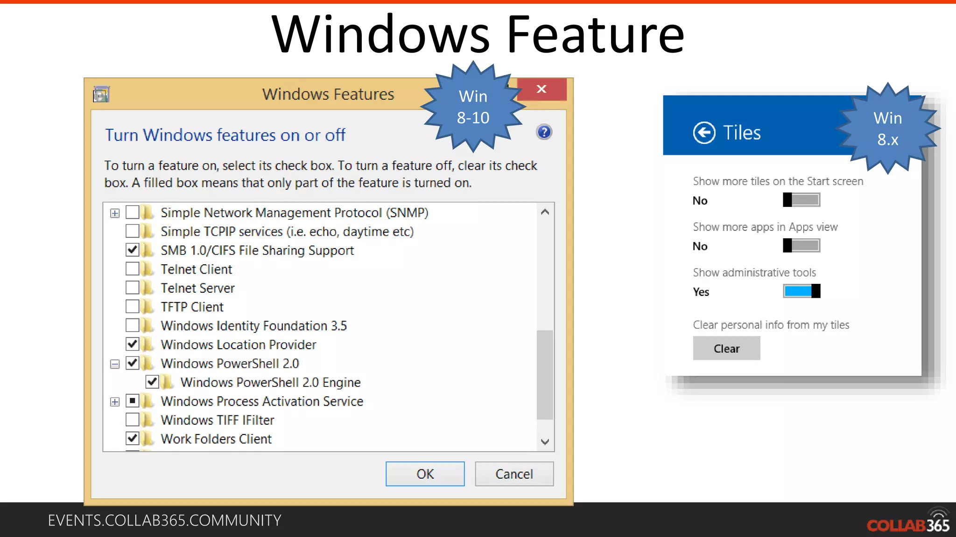Click the folder icon beside TFTP Client
Image resolution: width=956 pixels, height=537 pixels.
pos(148,307)
